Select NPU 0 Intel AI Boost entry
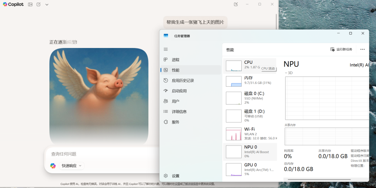 250,152
